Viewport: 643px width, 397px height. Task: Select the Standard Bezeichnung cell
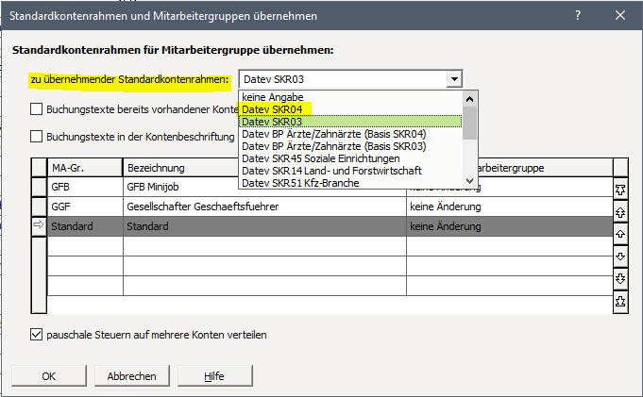tap(264, 226)
